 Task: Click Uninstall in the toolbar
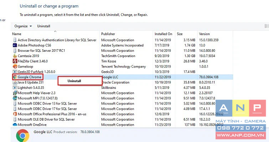(x=43, y=26)
